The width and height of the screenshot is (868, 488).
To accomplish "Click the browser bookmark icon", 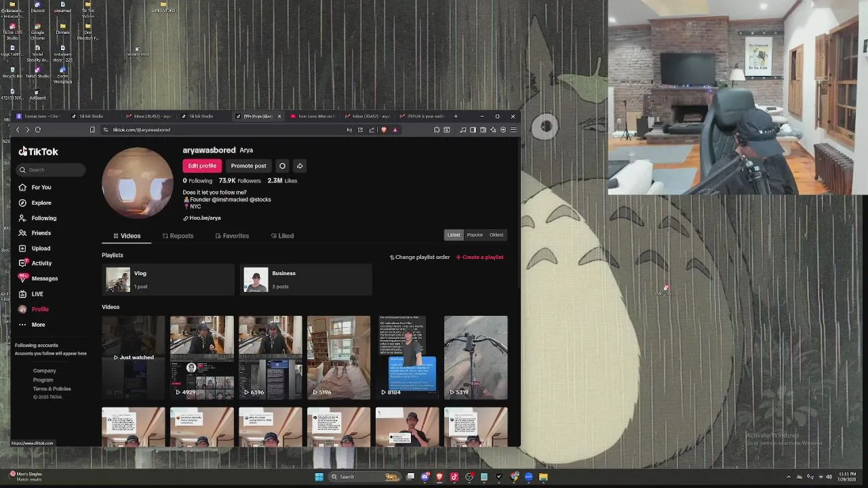I will tap(92, 129).
